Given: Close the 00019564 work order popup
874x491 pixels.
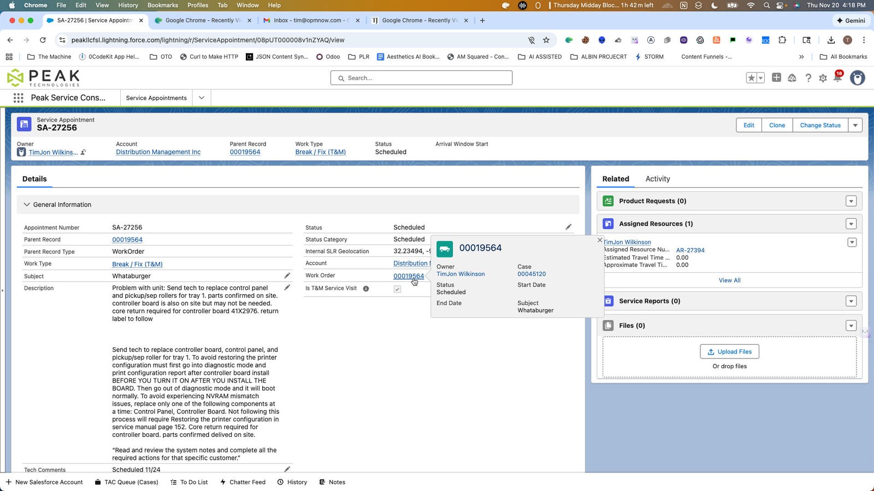Looking at the screenshot, I should coord(600,240).
